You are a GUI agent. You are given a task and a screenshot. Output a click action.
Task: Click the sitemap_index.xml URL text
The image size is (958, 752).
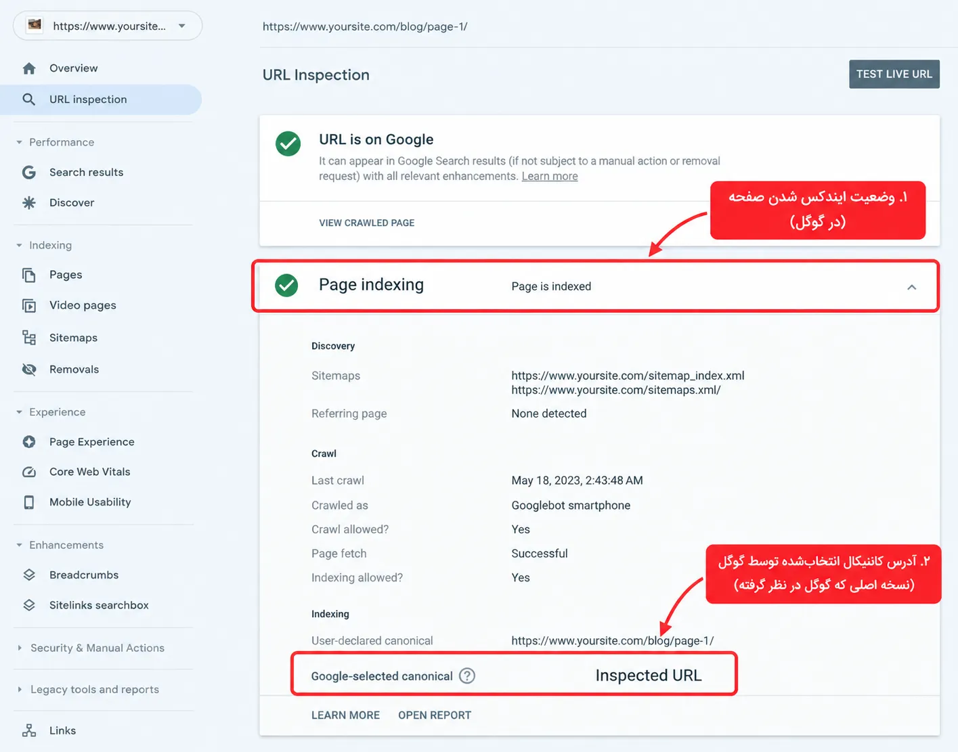tap(628, 376)
